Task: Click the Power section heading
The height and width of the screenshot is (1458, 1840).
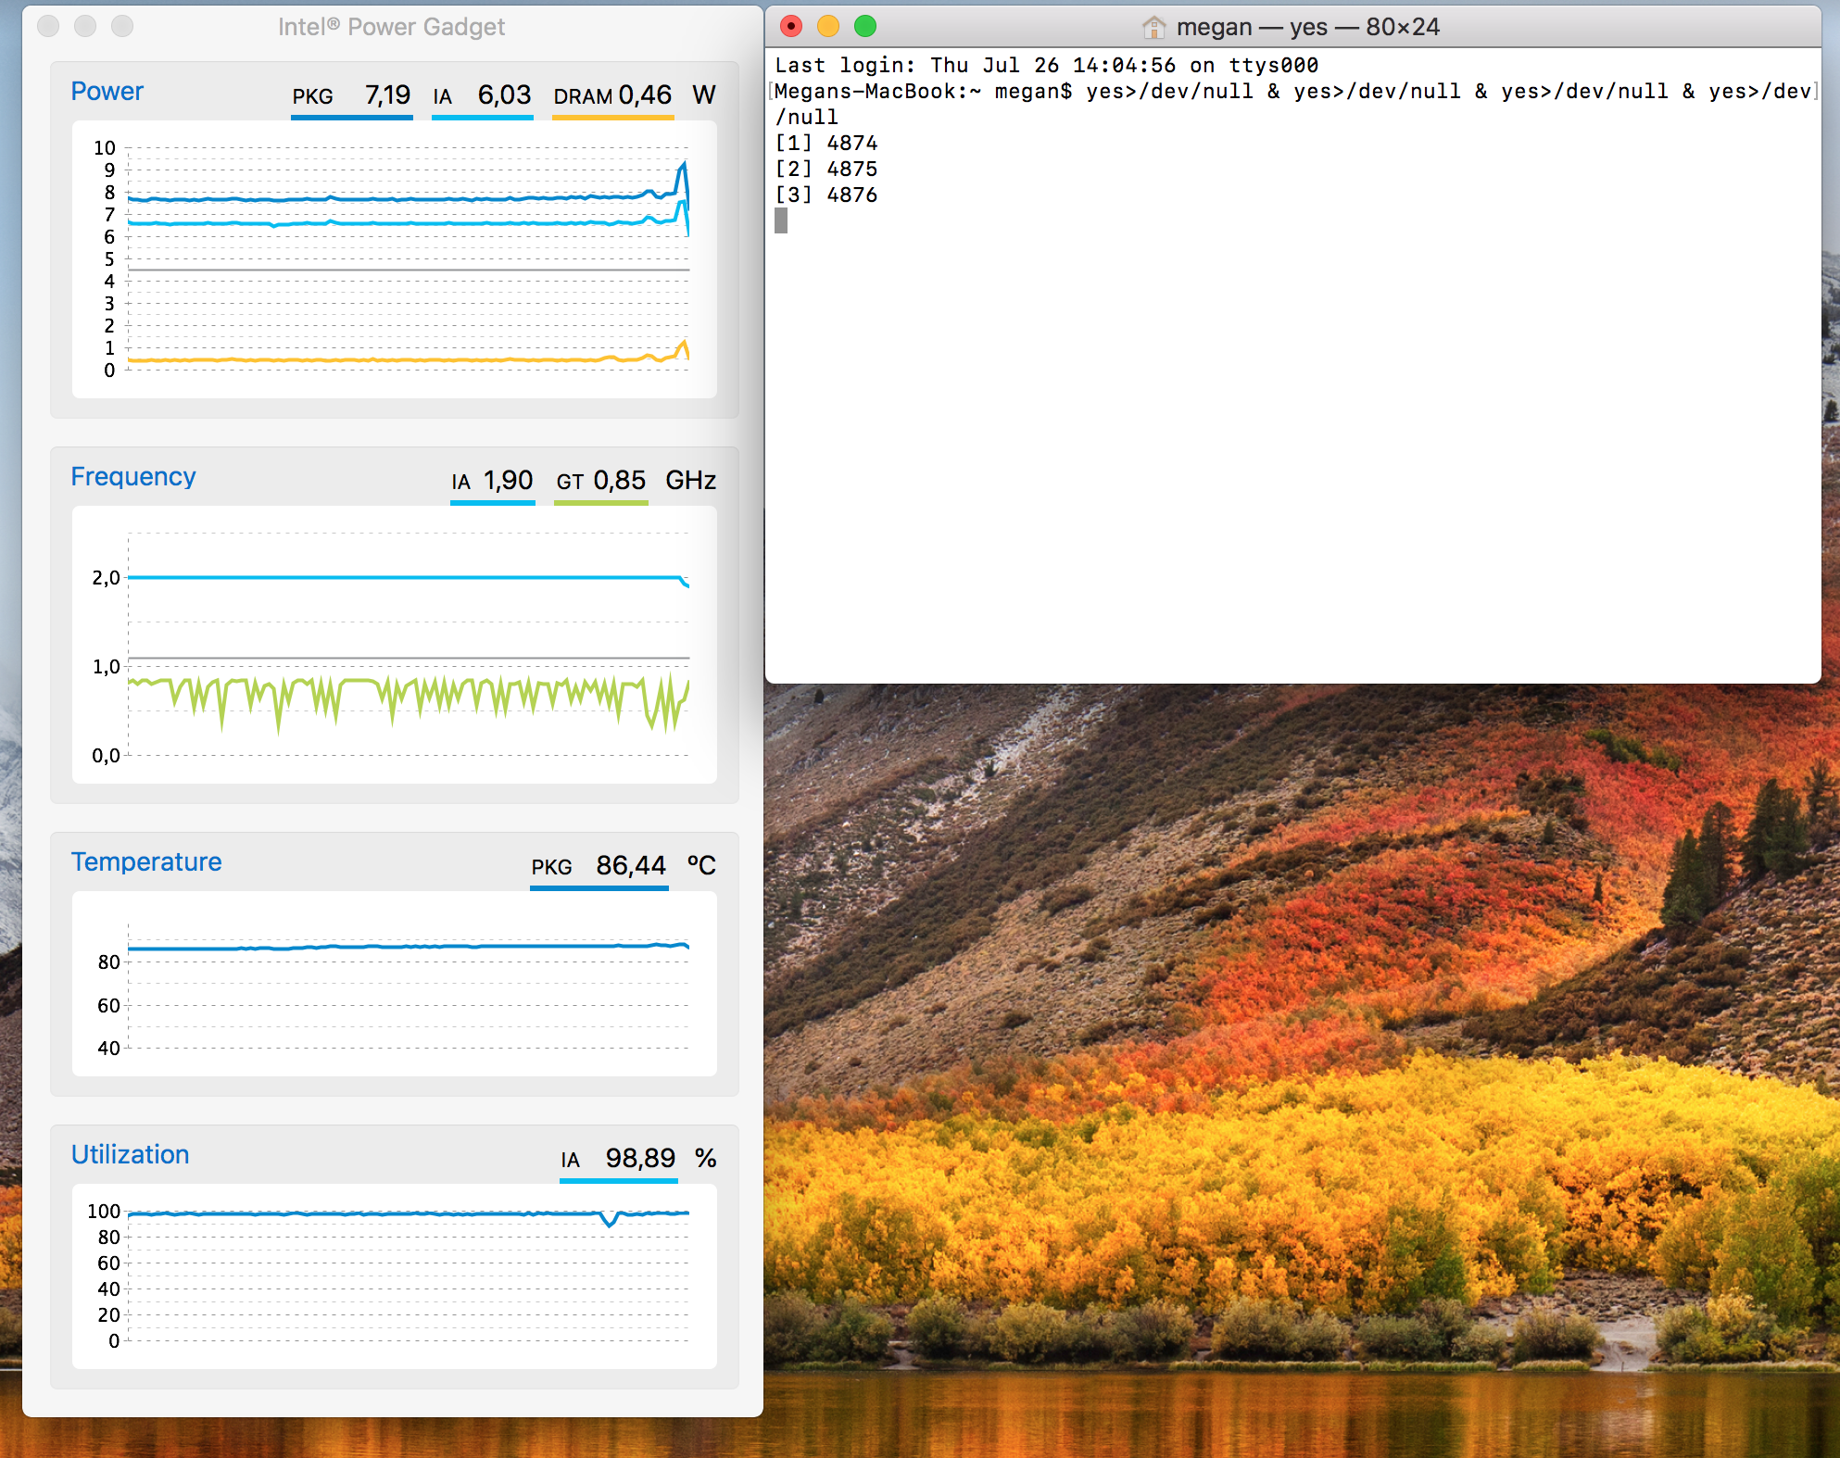Action: (x=107, y=91)
